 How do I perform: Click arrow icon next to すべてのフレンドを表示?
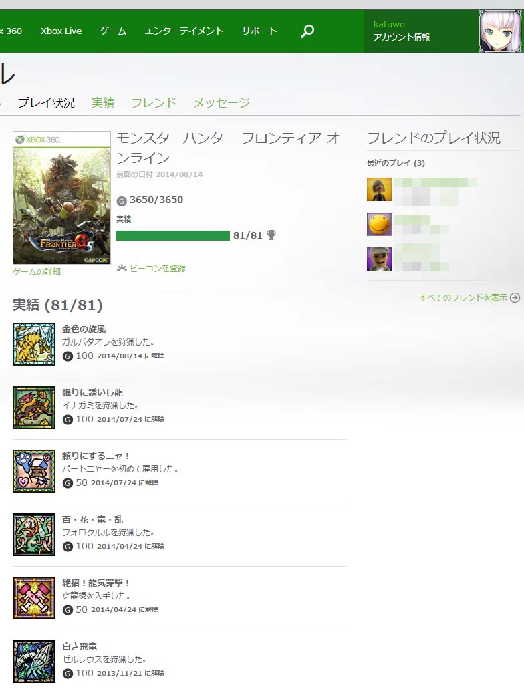click(515, 297)
